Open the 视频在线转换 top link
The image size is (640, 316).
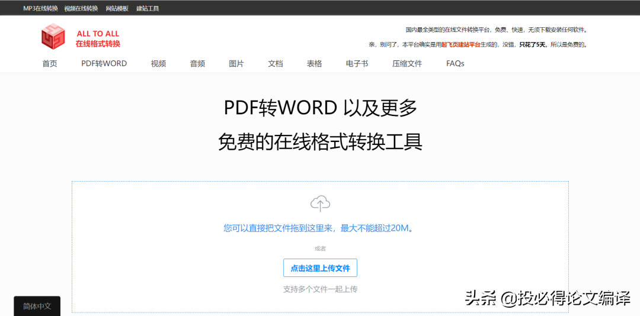pyautogui.click(x=81, y=8)
